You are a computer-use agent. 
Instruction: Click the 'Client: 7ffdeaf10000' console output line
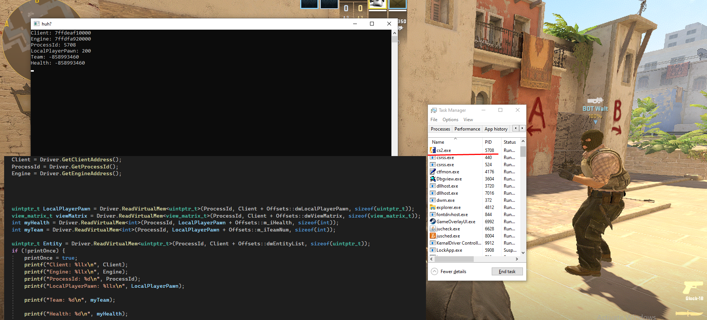coord(61,33)
